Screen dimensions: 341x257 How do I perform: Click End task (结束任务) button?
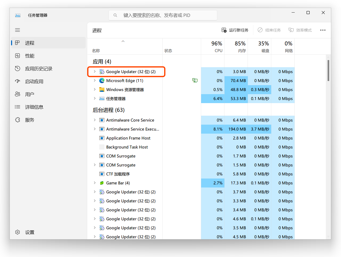pos(269,30)
